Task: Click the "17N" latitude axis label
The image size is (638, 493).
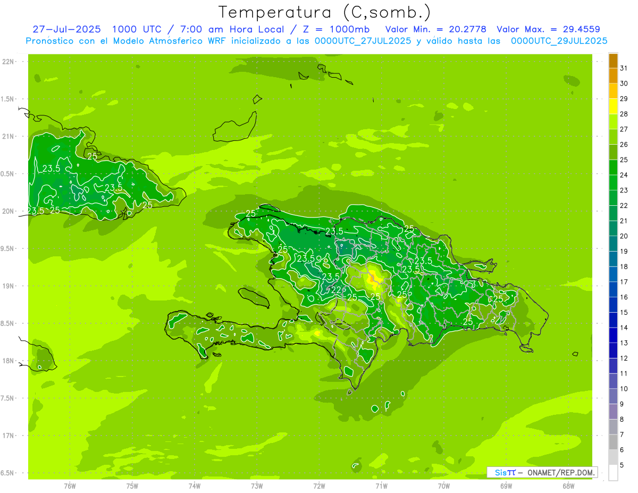Action: [x=9, y=436]
